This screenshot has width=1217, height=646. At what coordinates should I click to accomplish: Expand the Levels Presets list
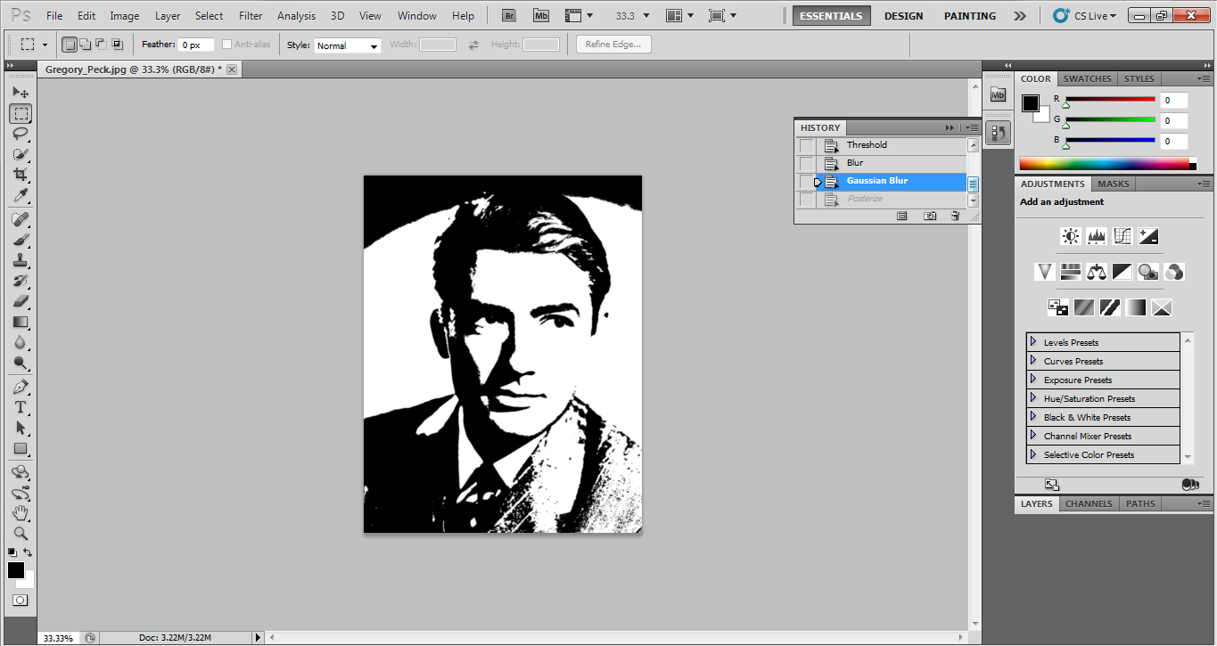(1033, 342)
